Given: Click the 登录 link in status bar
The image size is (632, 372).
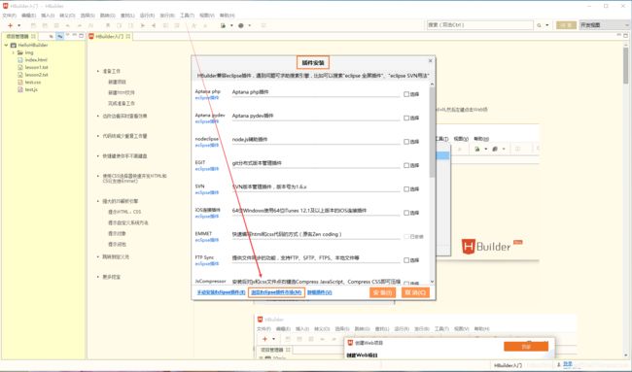Looking at the screenshot, I should (568, 364).
